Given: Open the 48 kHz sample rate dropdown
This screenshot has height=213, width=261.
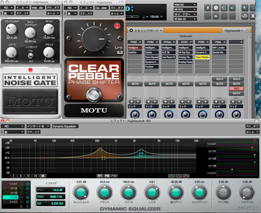Looking at the screenshot, I should pos(185,10).
